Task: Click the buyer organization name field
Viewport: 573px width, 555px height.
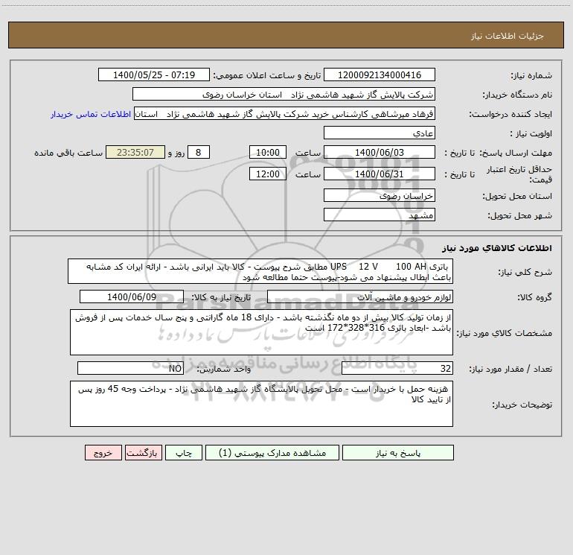Action: (x=284, y=95)
